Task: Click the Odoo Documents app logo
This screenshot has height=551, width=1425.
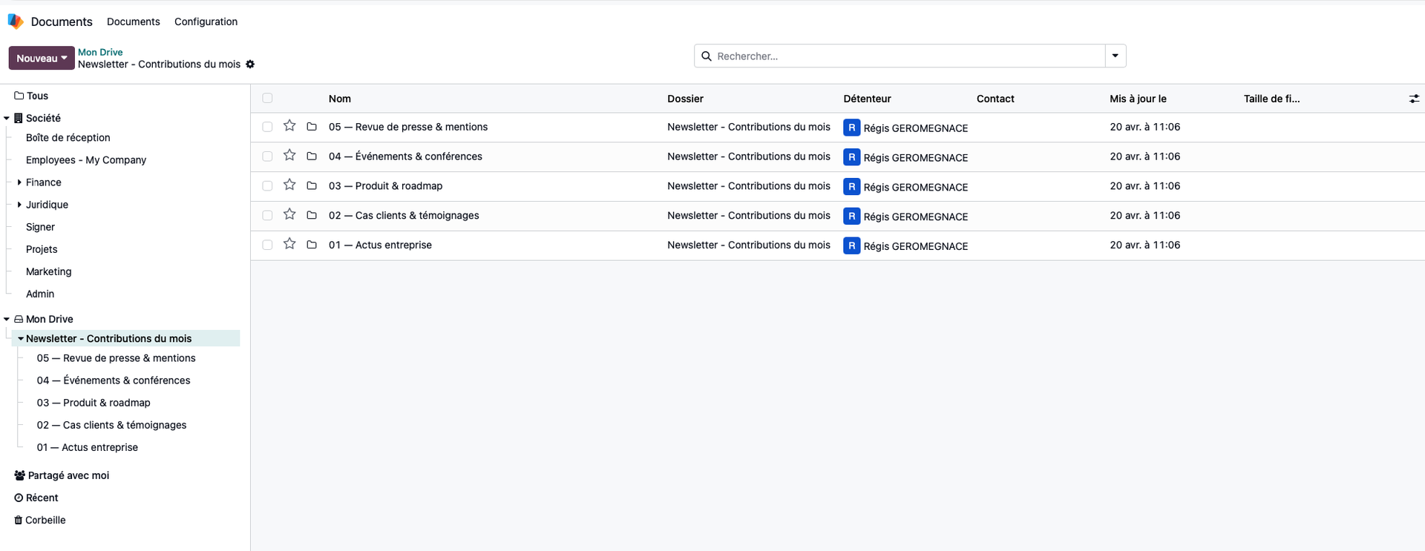Action: (16, 22)
